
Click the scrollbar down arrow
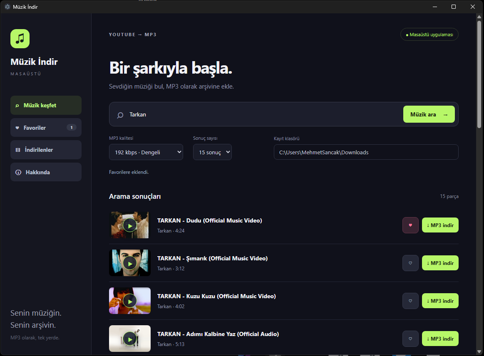tap(479, 351)
